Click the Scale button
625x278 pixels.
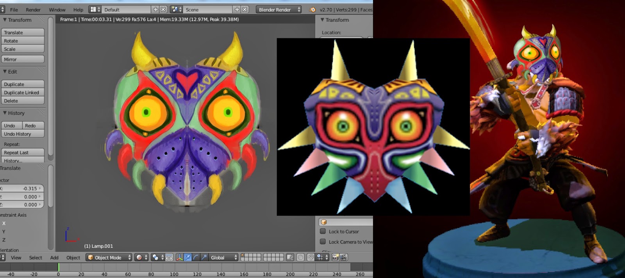click(23, 49)
